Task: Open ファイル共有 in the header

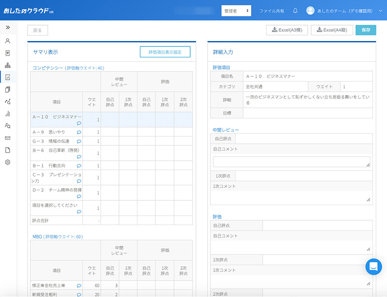Action: click(271, 11)
